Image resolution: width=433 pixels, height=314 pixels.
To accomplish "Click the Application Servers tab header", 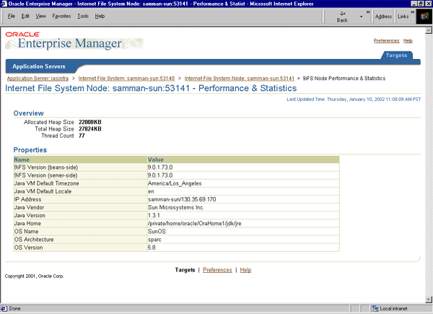I will (39, 66).
